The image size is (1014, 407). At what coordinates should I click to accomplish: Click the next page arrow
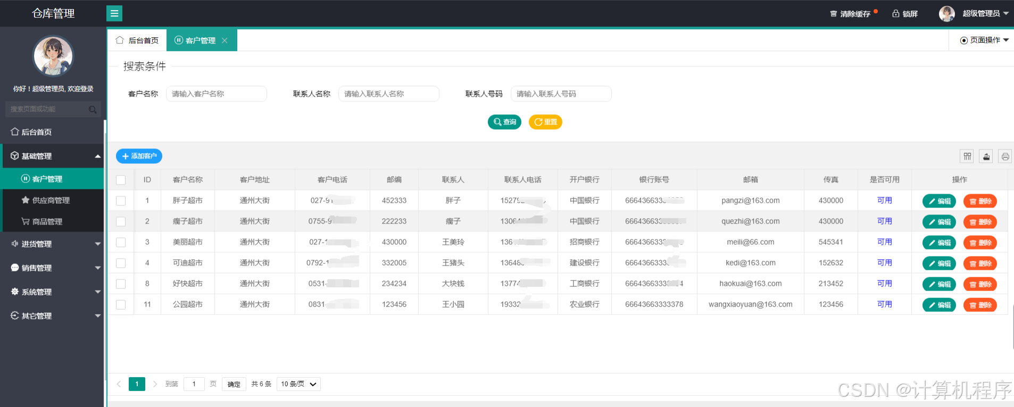155,384
